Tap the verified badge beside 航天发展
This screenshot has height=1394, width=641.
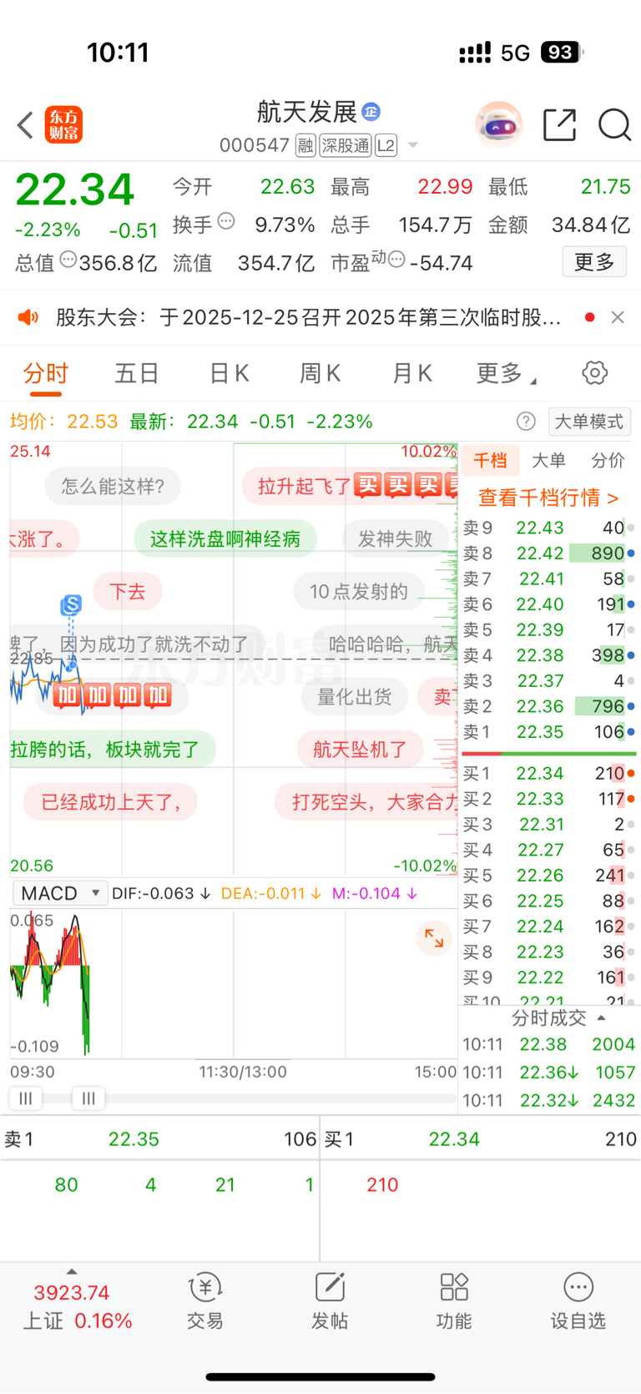point(371,111)
